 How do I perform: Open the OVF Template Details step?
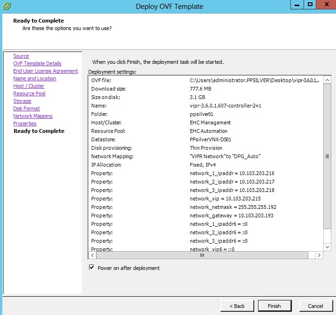point(37,63)
